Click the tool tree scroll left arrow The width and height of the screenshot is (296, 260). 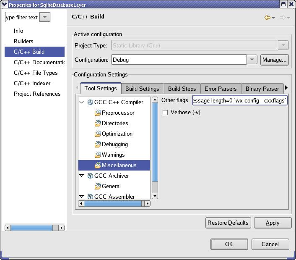pos(81,204)
